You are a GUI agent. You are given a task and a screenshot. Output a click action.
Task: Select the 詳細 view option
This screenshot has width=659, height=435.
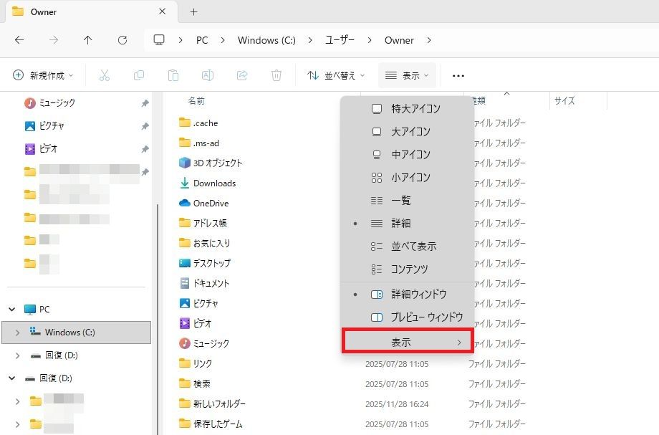click(x=401, y=224)
